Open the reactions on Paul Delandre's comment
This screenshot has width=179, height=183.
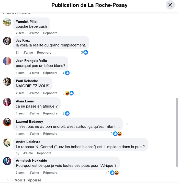tap(68, 93)
